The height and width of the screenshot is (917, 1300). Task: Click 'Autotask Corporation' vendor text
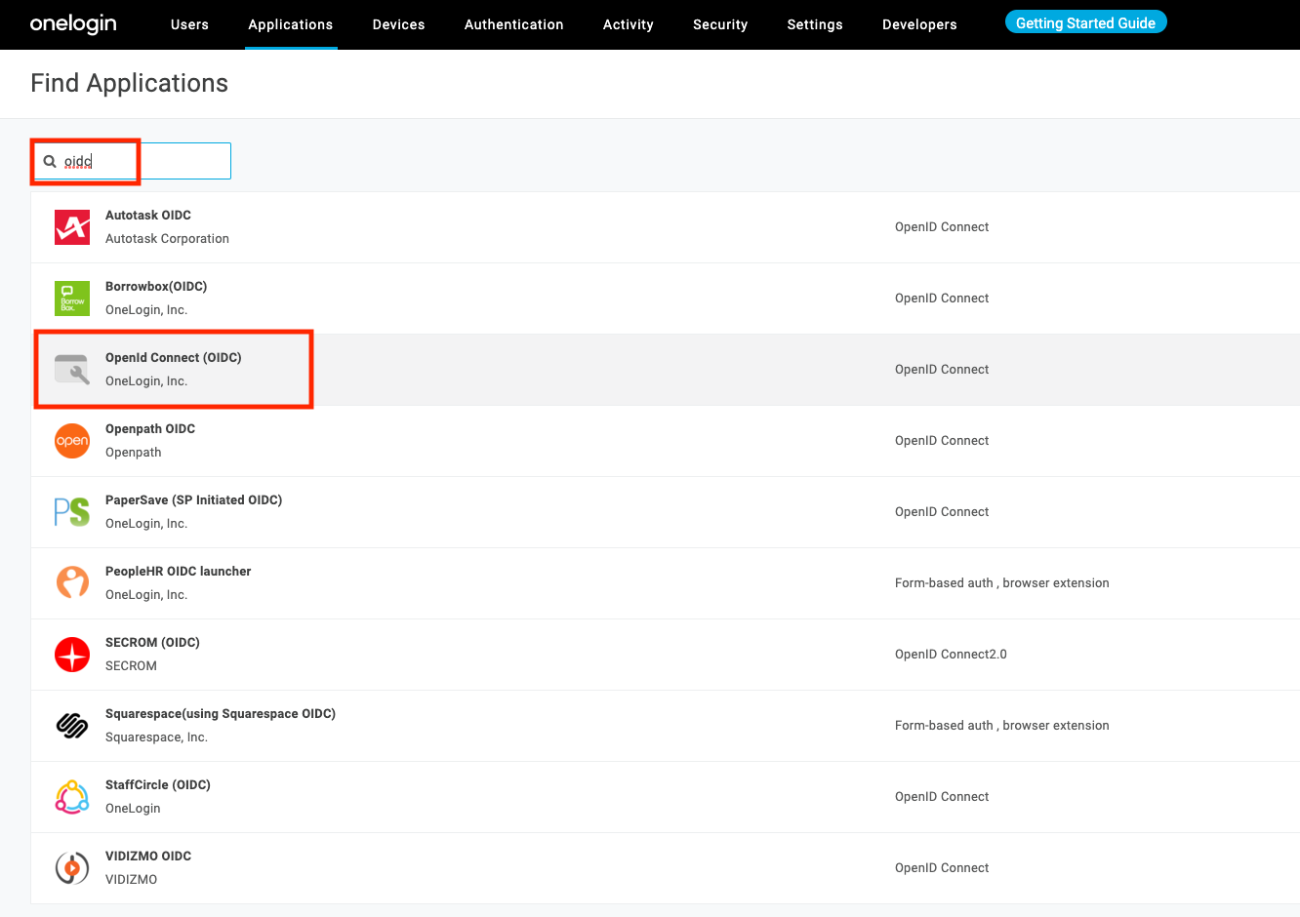(x=167, y=239)
